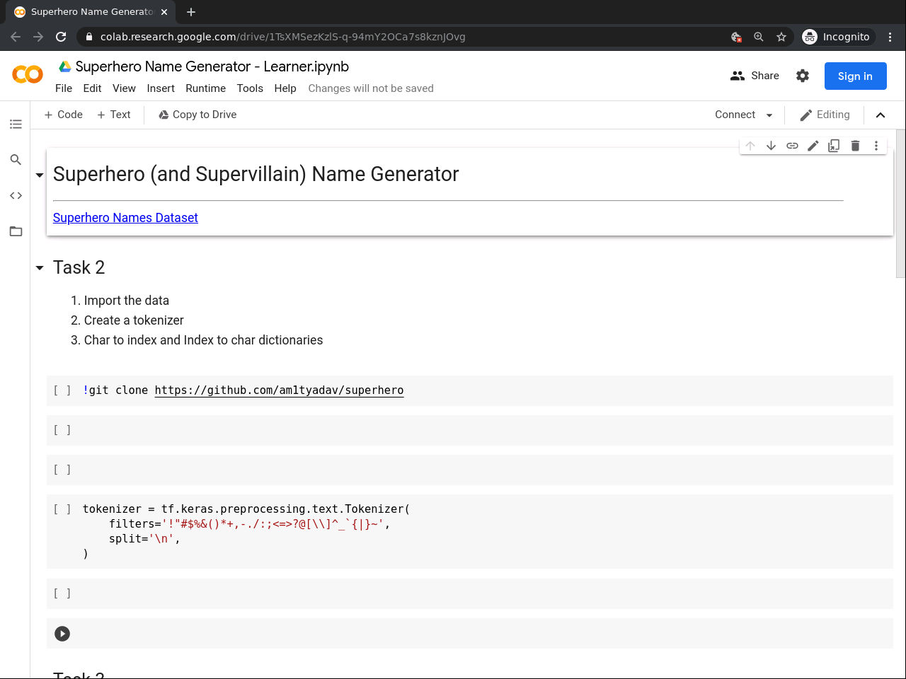The image size is (906, 679).
Task: Click the vertical scrollbar thumb
Action: point(900,204)
